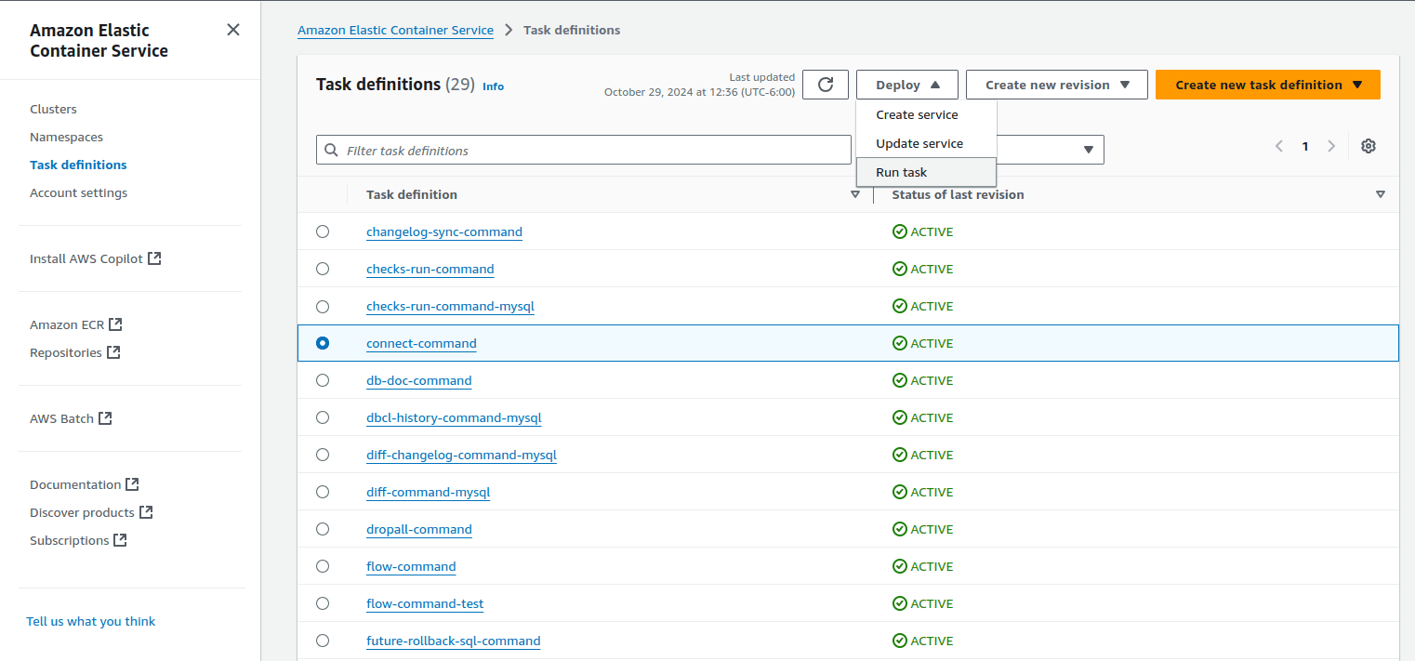1415x661 pixels.
Task: Select the changelog-sync-command radio button
Action: tap(323, 231)
